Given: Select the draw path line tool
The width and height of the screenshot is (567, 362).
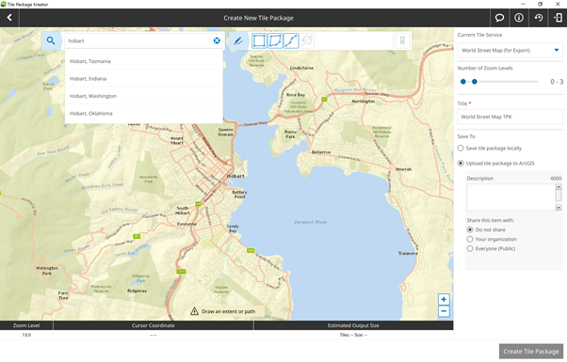Looking at the screenshot, I should point(291,40).
